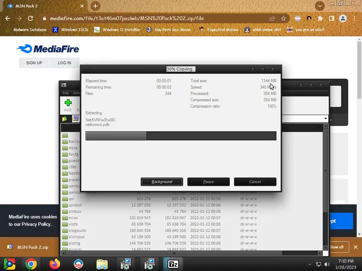The width and height of the screenshot is (362, 271).
Task: Show hidden tray icons arrow
Action: [310, 264]
